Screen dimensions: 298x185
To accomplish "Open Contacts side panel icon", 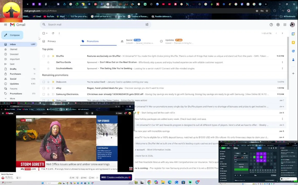I will click(x=293, y=60).
